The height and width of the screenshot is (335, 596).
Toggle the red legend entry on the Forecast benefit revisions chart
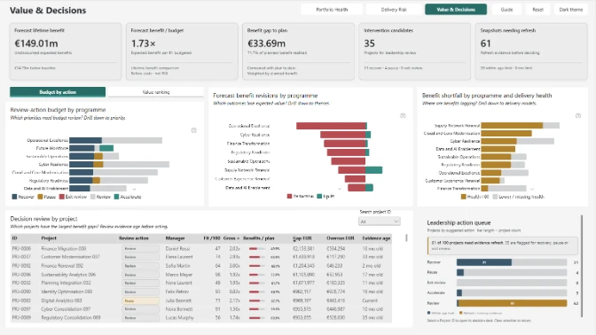301,197
